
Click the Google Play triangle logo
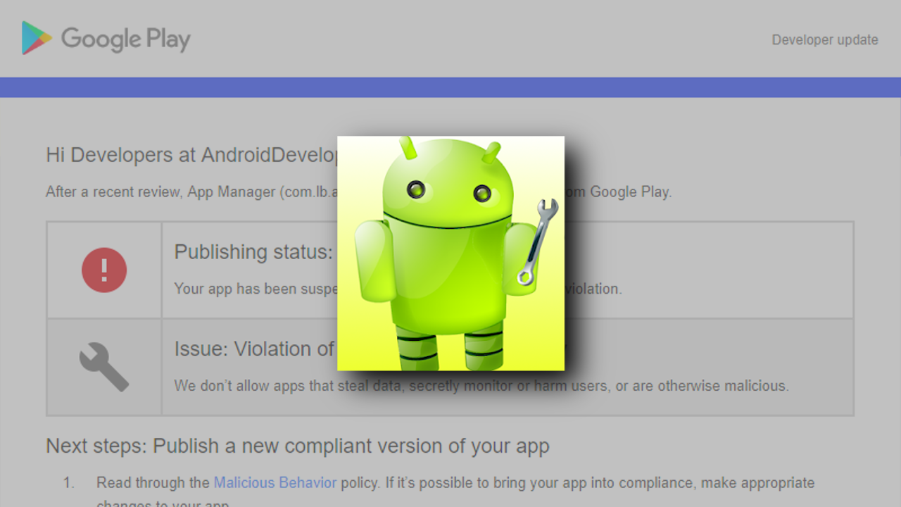32,39
